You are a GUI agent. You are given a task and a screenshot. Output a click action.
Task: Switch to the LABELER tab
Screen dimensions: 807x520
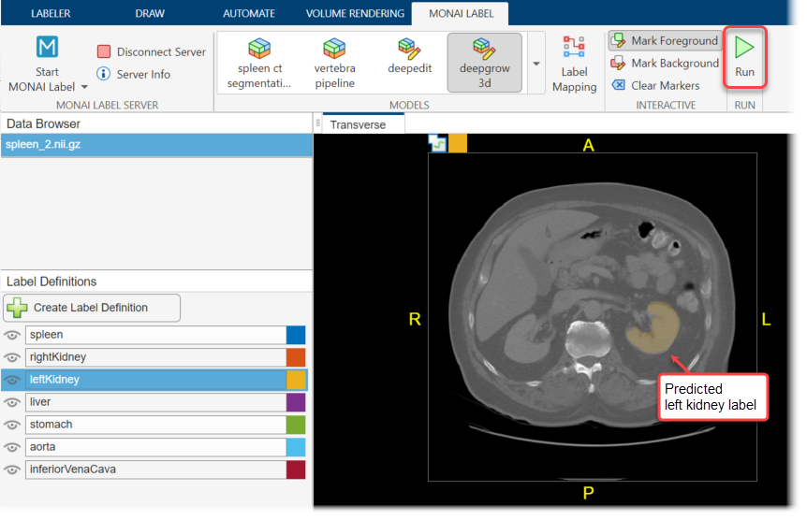click(x=51, y=13)
